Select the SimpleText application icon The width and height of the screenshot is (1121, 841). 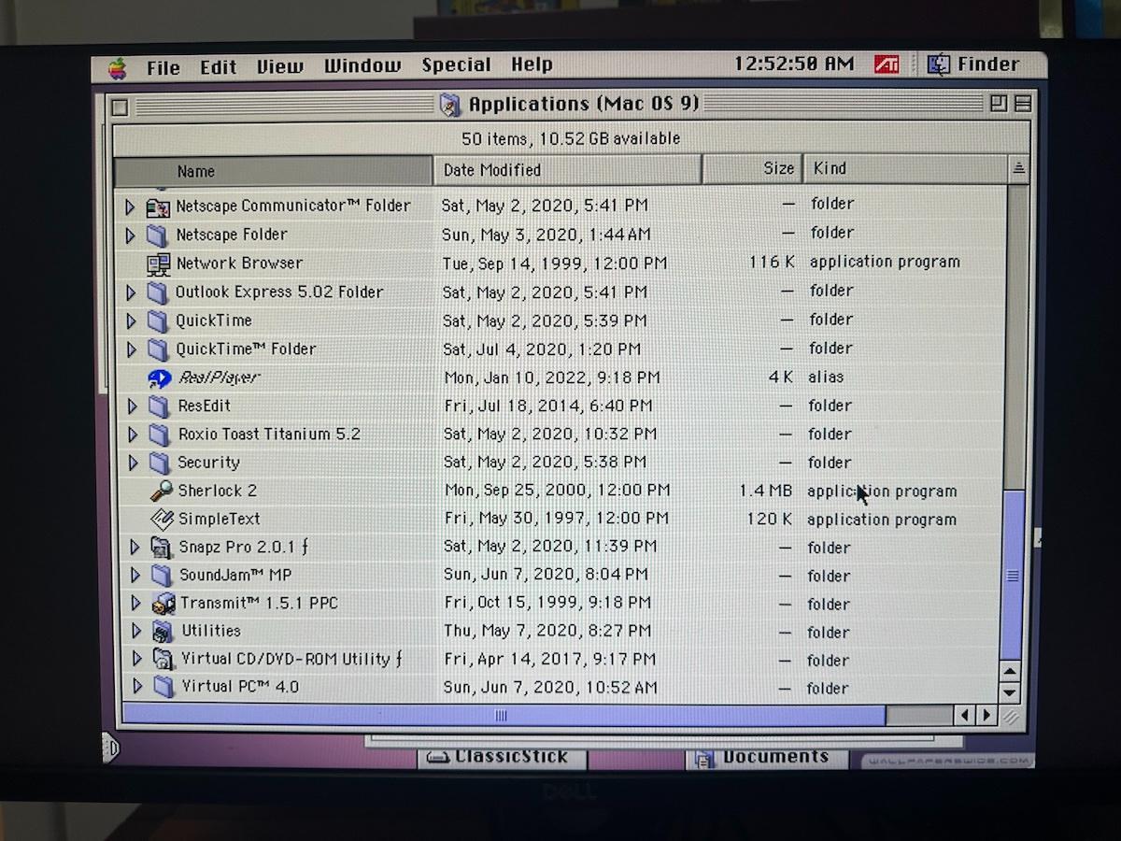coord(162,520)
